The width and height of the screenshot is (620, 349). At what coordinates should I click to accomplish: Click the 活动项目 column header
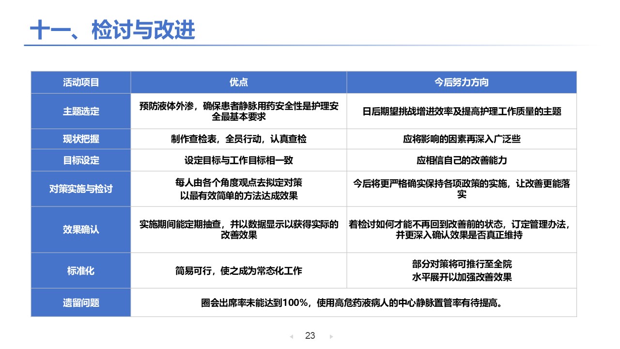coord(81,82)
